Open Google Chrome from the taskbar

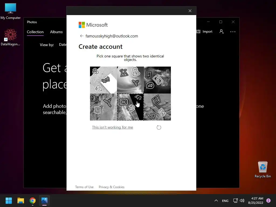(33, 201)
